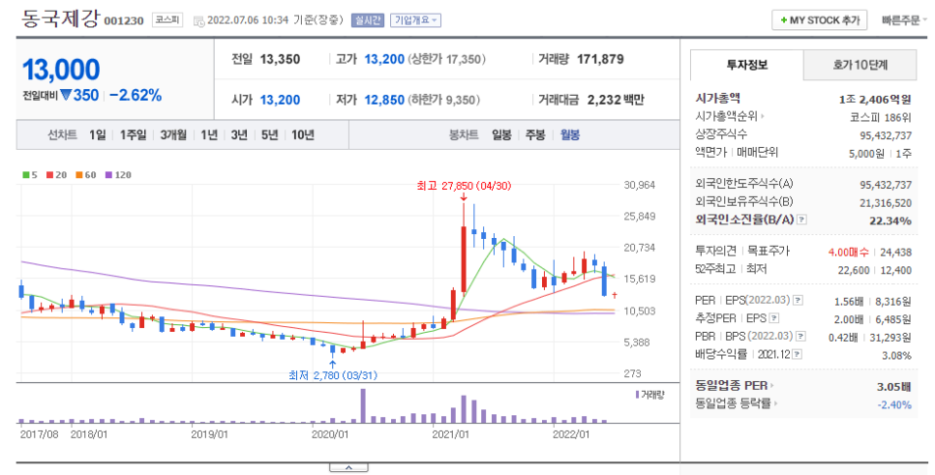Screen dimensions: 935x475
Task: Open the 동일업종 등락률 link
Action: [734, 403]
